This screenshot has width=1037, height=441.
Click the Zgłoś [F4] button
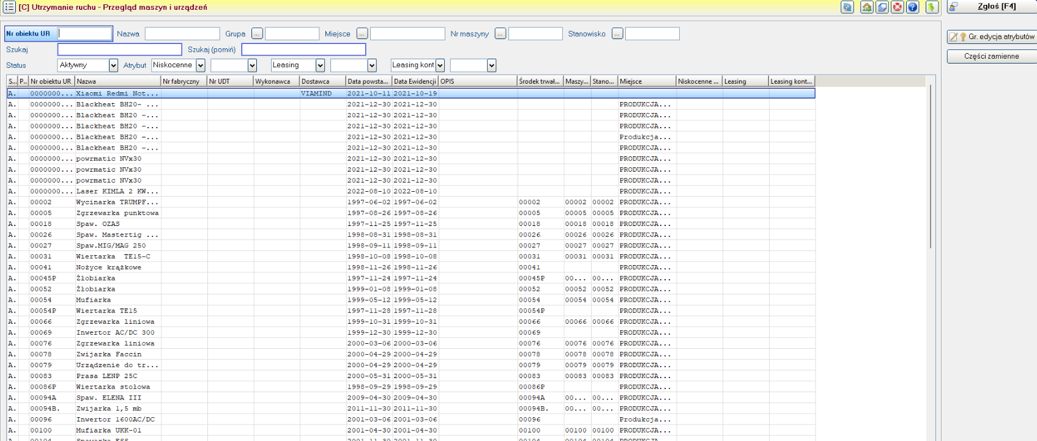click(x=992, y=7)
